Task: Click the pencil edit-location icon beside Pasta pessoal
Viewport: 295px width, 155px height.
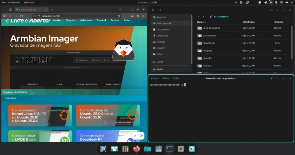Action: (x=210, y=17)
